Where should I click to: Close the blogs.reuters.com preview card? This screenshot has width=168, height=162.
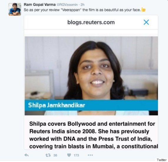click(146, 22)
